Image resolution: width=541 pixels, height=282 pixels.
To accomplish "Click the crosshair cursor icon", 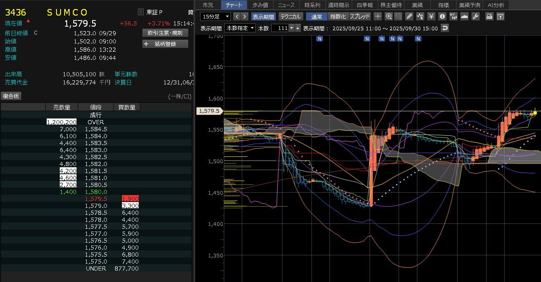I will [378, 16].
